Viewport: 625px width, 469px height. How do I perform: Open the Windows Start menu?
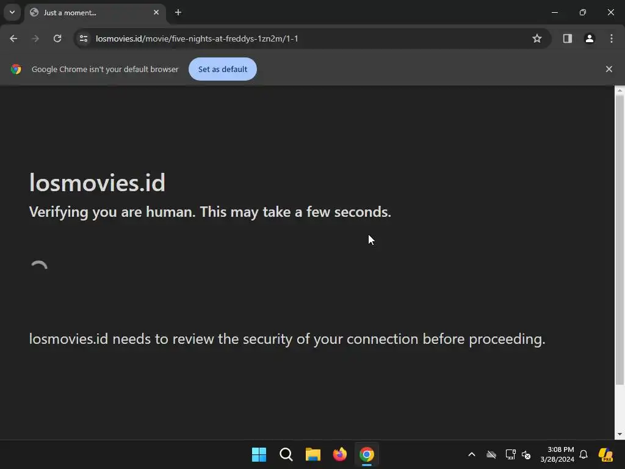259,454
